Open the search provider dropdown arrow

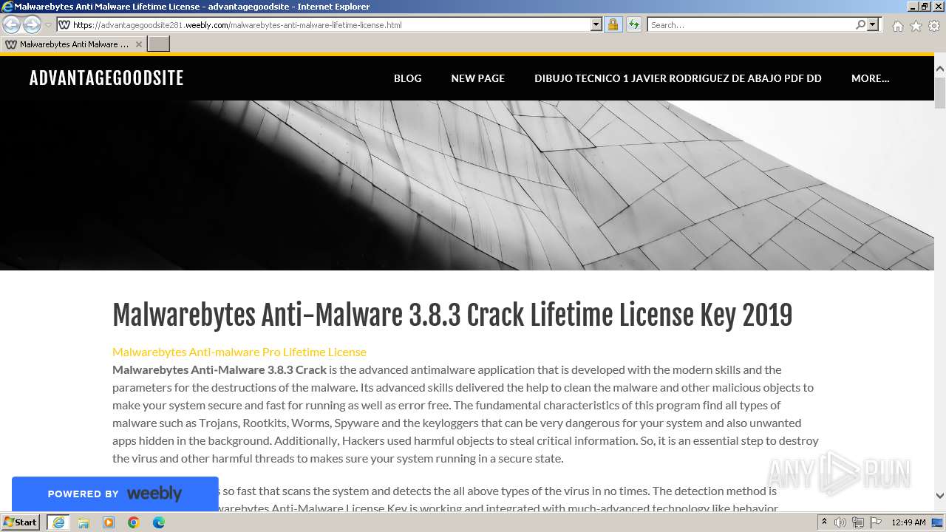click(x=873, y=24)
